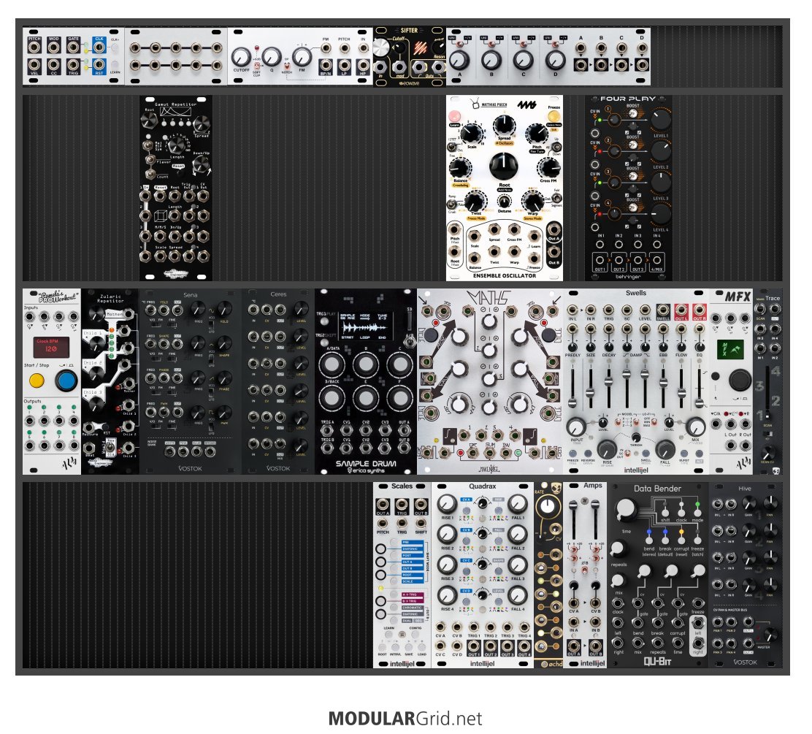Click the Clock BPM 120 display
812x734 pixels.
[x=51, y=347]
